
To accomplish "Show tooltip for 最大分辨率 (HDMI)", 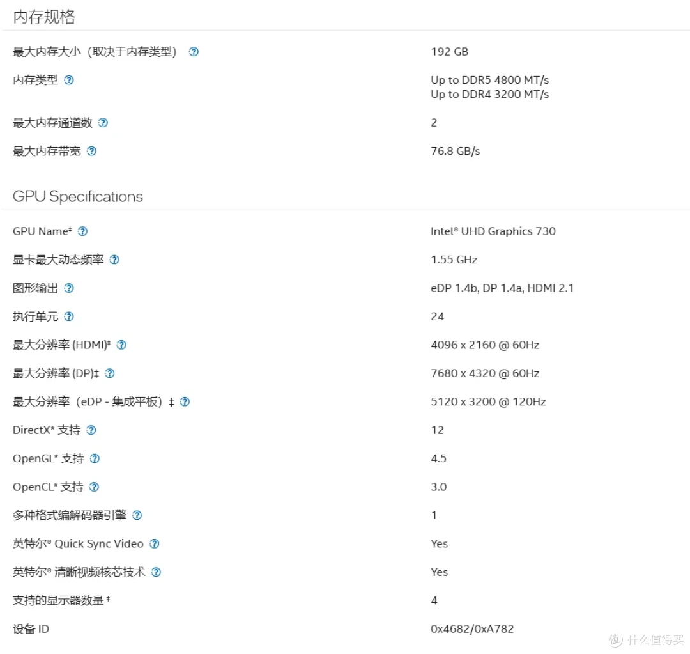I will pos(121,345).
